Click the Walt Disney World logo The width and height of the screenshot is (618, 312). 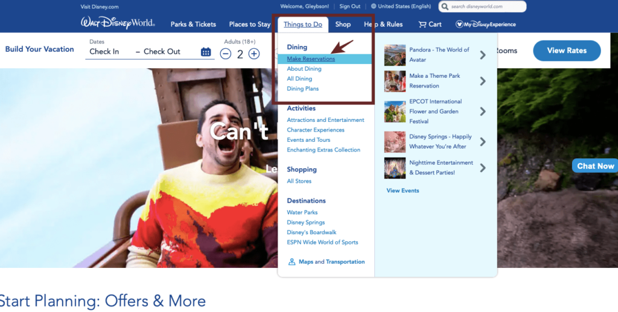pyautogui.click(x=118, y=24)
